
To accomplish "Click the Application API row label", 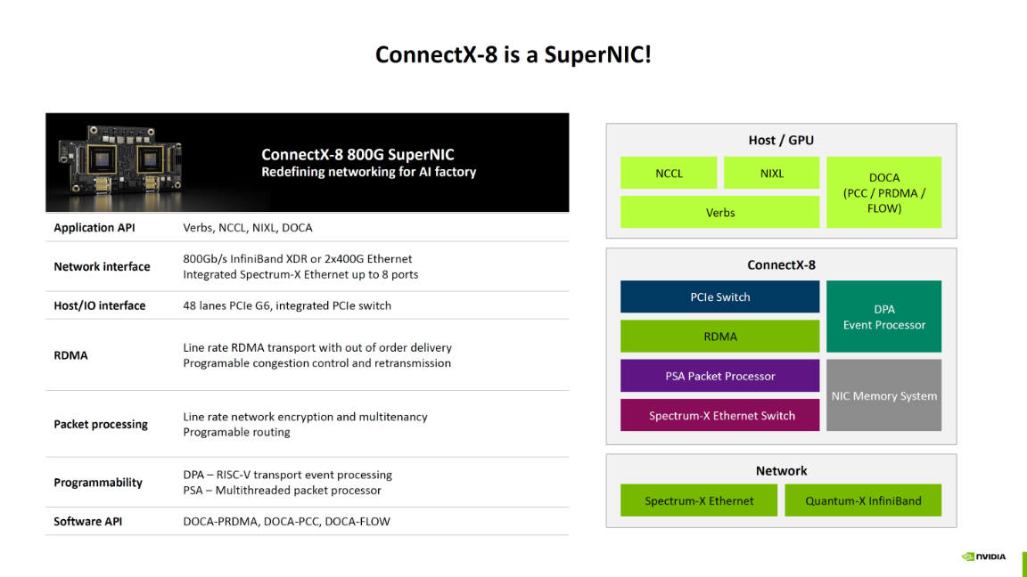I will tap(96, 228).
